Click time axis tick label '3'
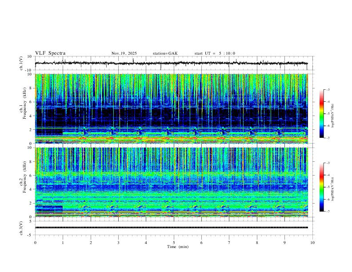 118,243
